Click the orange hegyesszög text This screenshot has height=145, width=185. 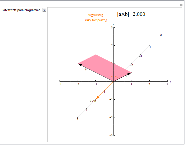[95, 15]
